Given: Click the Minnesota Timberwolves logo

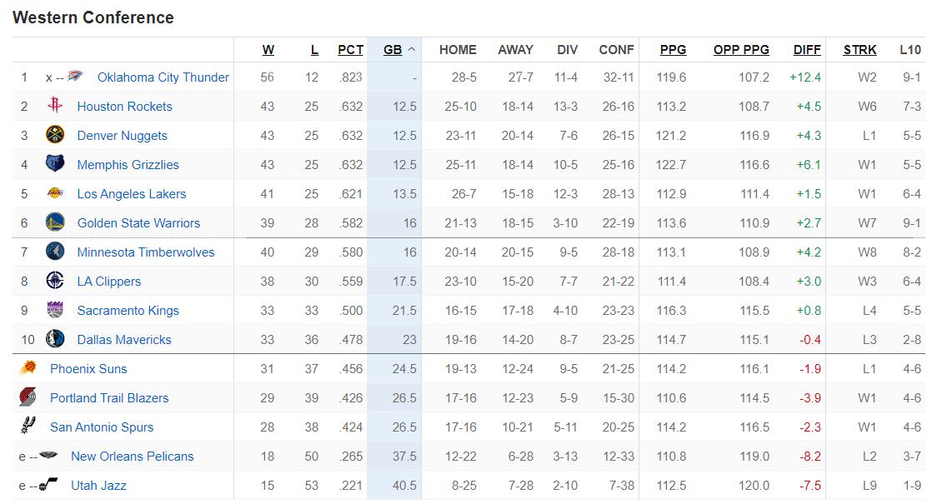Looking at the screenshot, I should (x=55, y=251).
